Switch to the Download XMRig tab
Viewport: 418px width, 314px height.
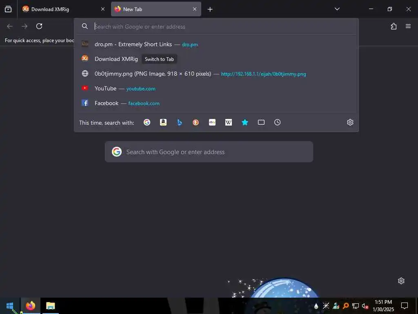(x=63, y=9)
